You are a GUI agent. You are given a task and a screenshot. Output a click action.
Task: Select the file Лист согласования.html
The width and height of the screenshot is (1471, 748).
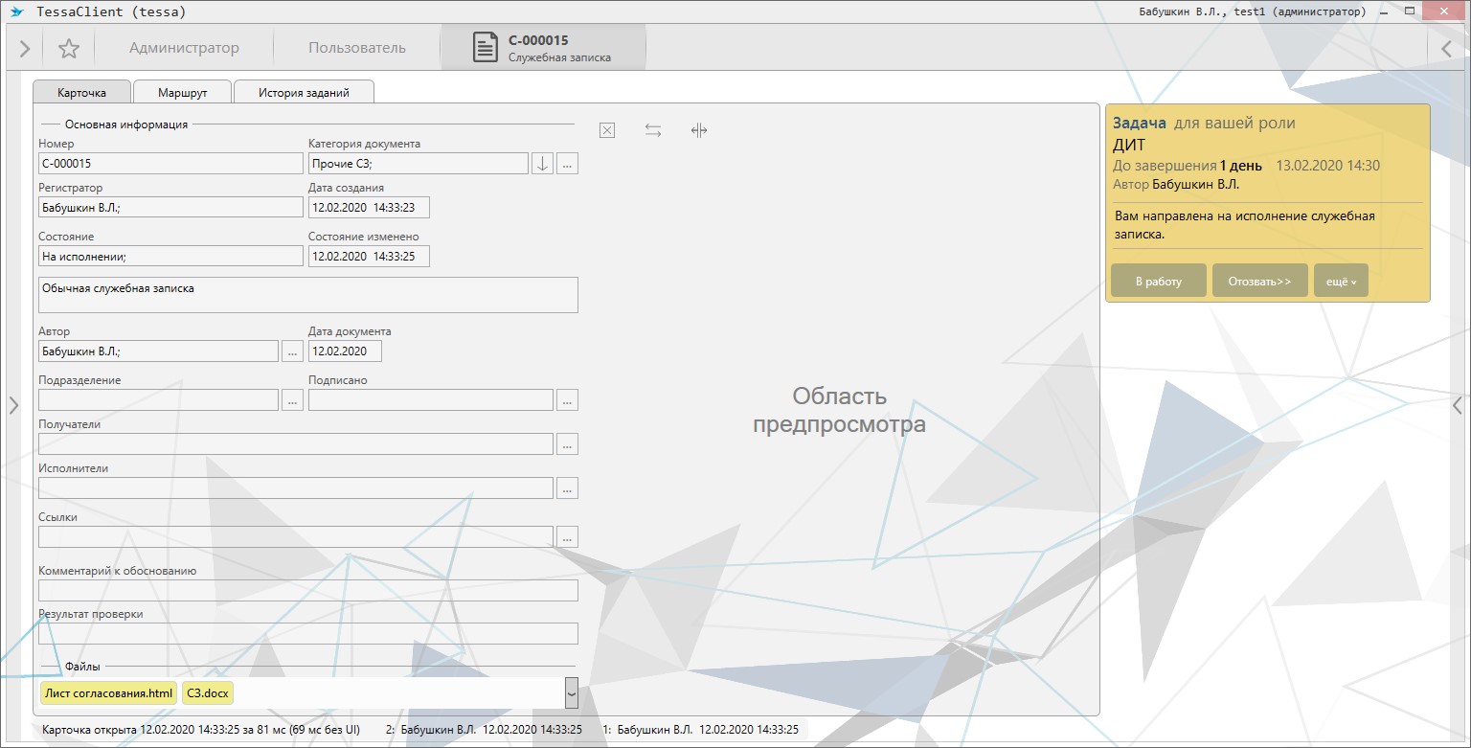coord(108,693)
